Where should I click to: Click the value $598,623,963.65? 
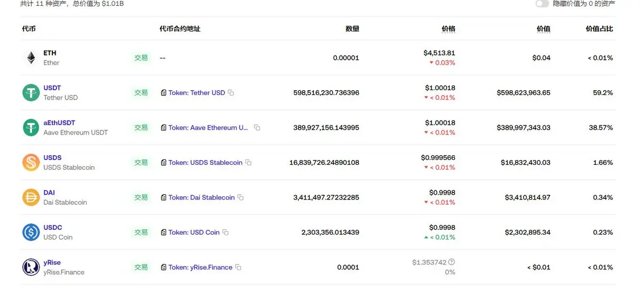[524, 93]
